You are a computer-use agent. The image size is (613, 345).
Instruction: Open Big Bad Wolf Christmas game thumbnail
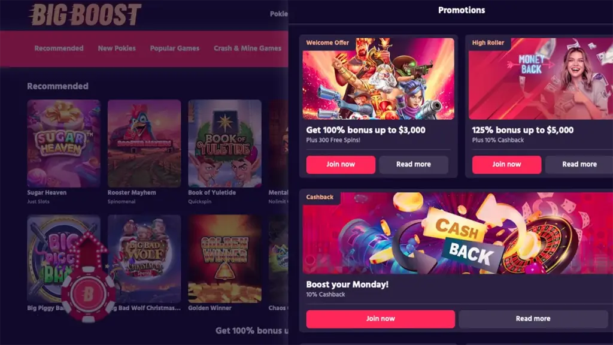click(x=144, y=259)
